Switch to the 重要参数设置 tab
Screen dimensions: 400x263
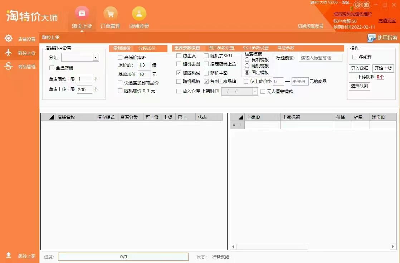tap(187, 48)
